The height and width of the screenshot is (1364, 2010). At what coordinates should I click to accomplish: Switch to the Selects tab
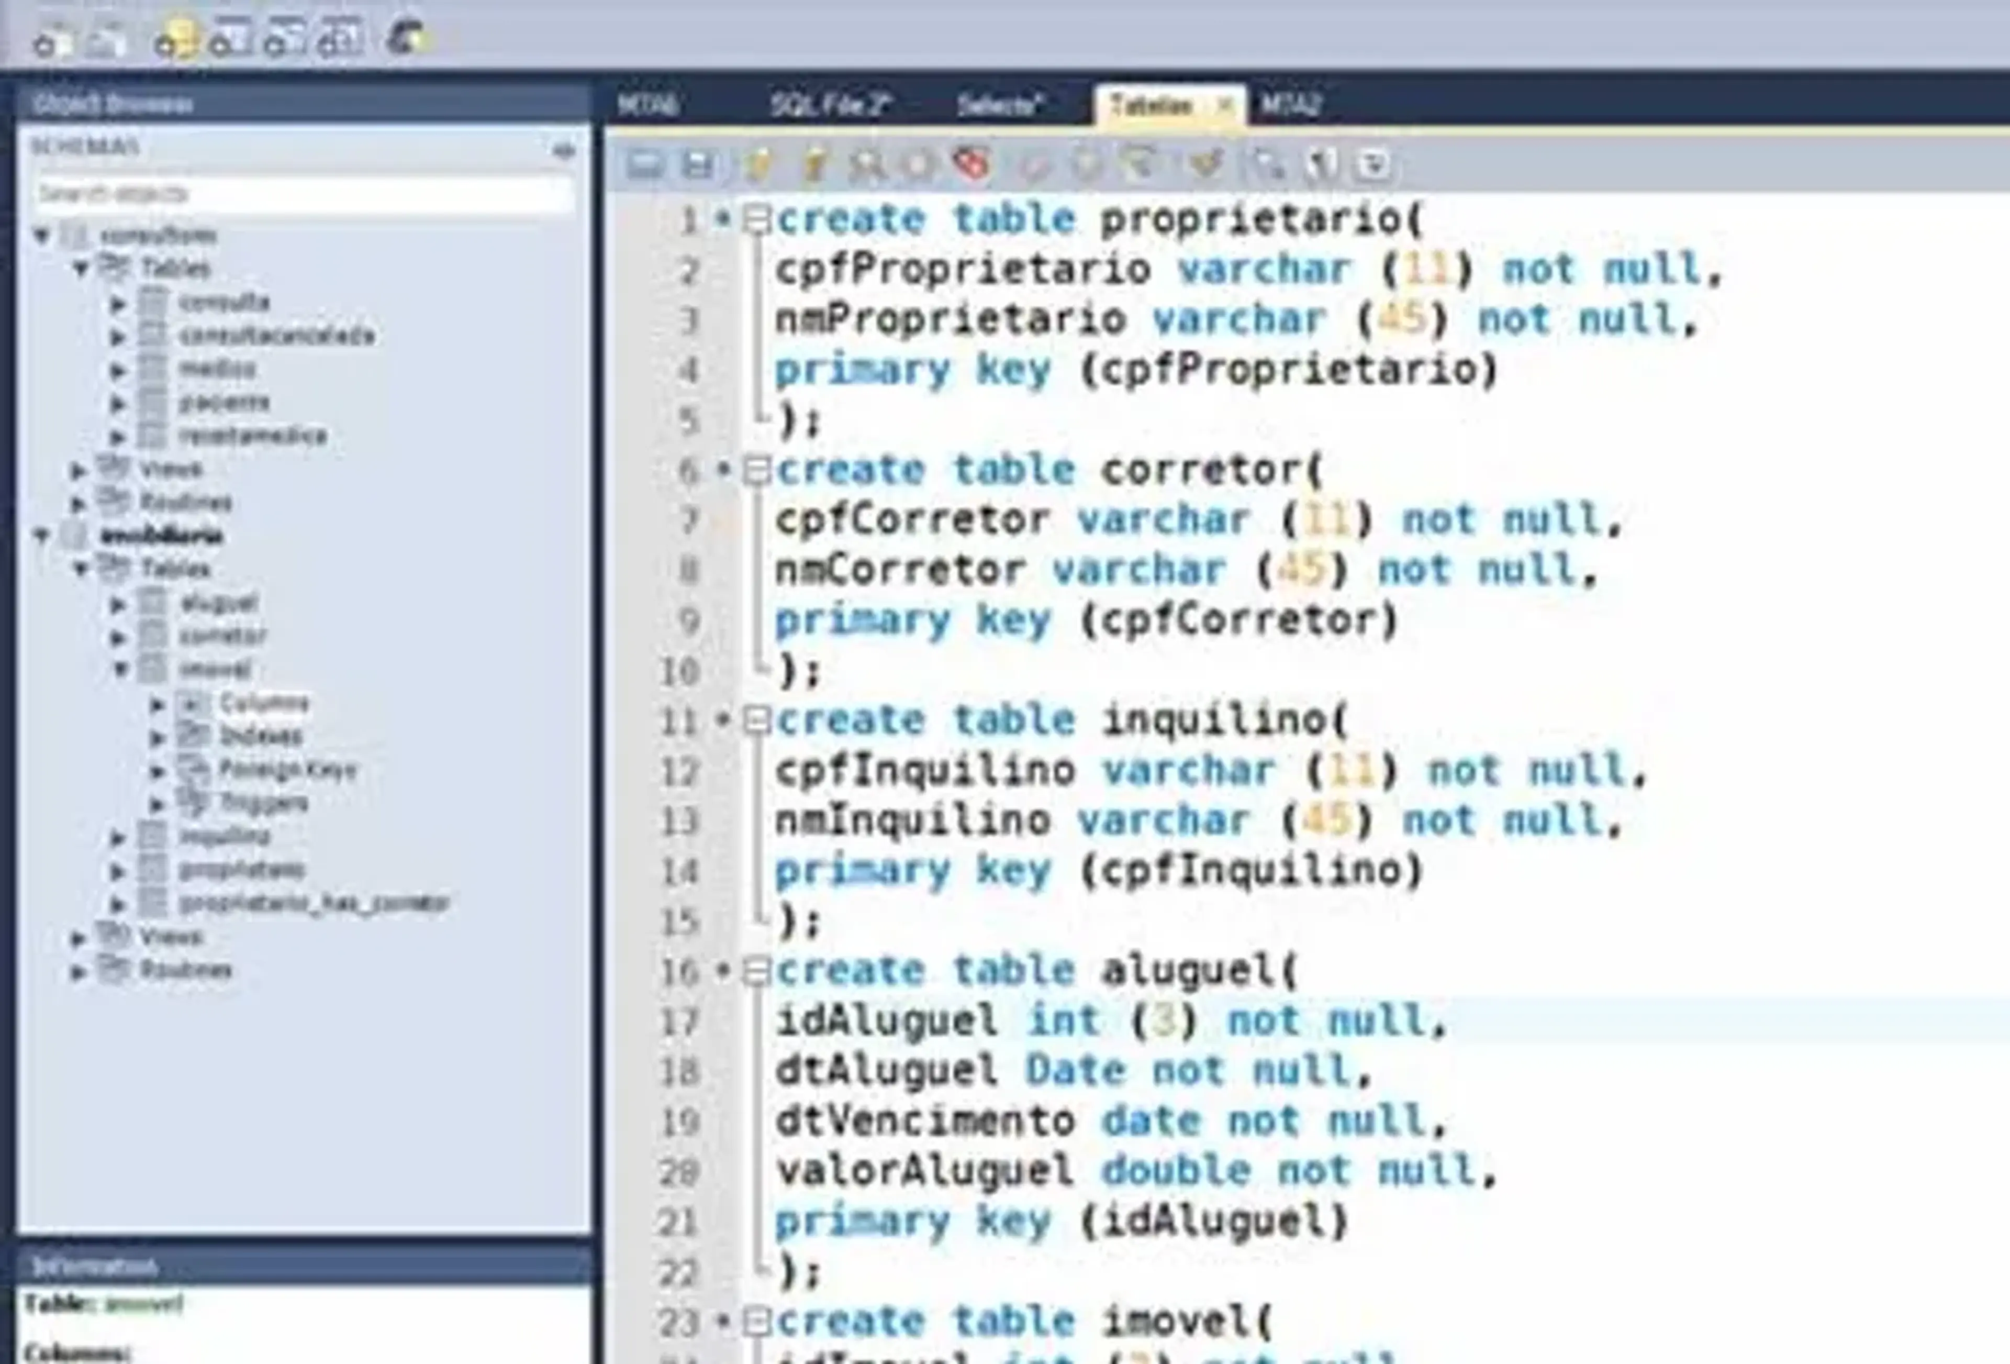click(x=999, y=106)
